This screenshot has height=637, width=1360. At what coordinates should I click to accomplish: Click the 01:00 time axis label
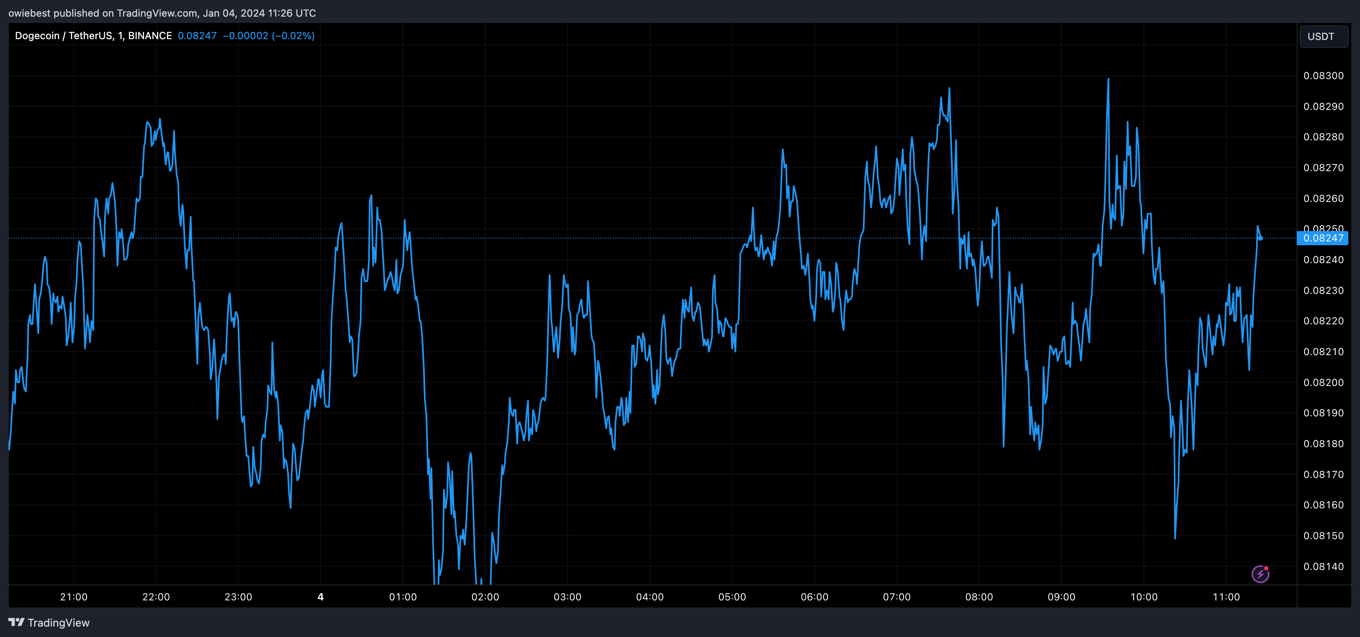point(403,597)
